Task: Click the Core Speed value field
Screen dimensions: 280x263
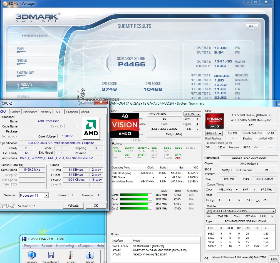Action: (32, 170)
